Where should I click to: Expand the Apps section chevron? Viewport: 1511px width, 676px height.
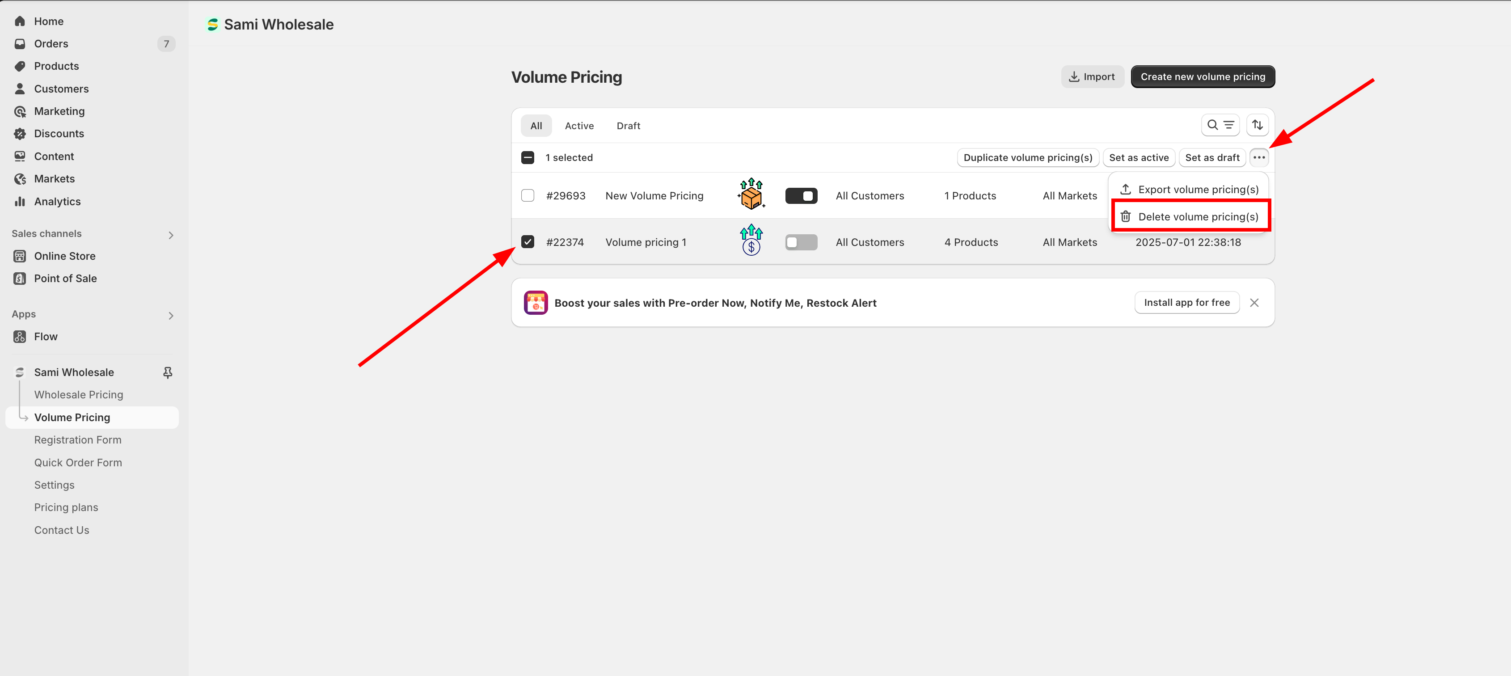tap(171, 316)
